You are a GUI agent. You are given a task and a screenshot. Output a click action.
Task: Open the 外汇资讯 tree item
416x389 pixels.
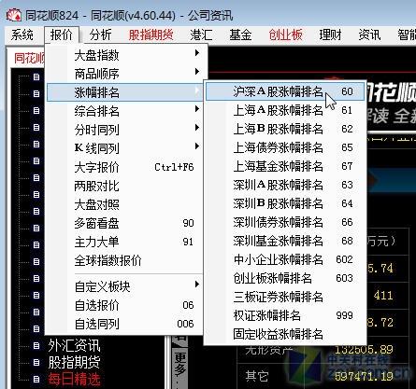click(74, 345)
